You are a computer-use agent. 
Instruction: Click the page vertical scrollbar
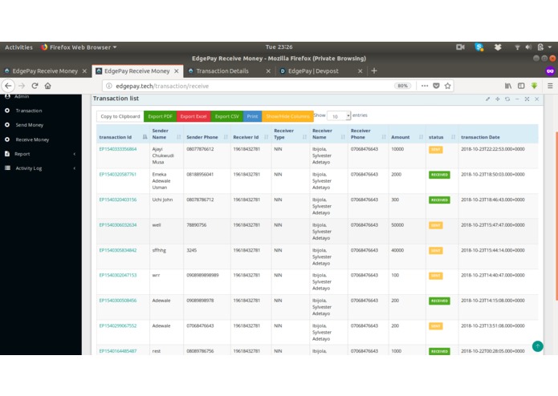(556, 216)
